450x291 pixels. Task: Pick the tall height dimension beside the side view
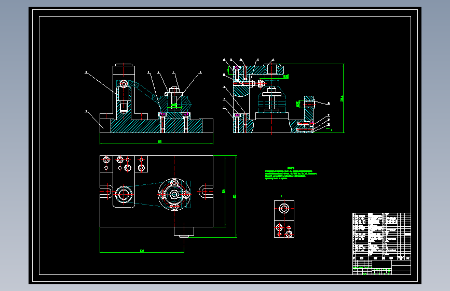point(342,98)
